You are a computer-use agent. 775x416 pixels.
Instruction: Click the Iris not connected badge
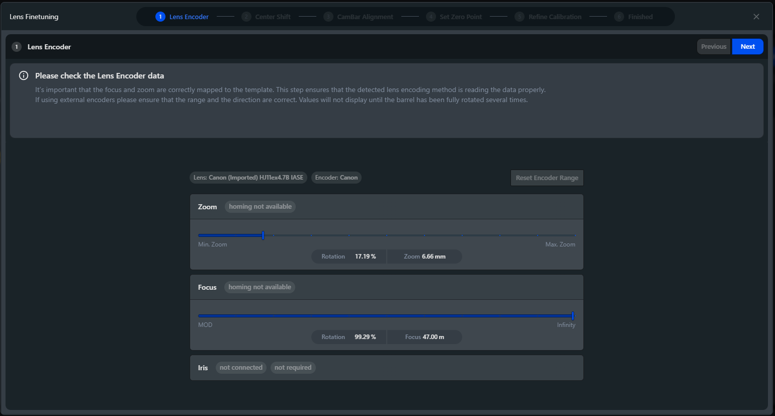click(x=241, y=368)
